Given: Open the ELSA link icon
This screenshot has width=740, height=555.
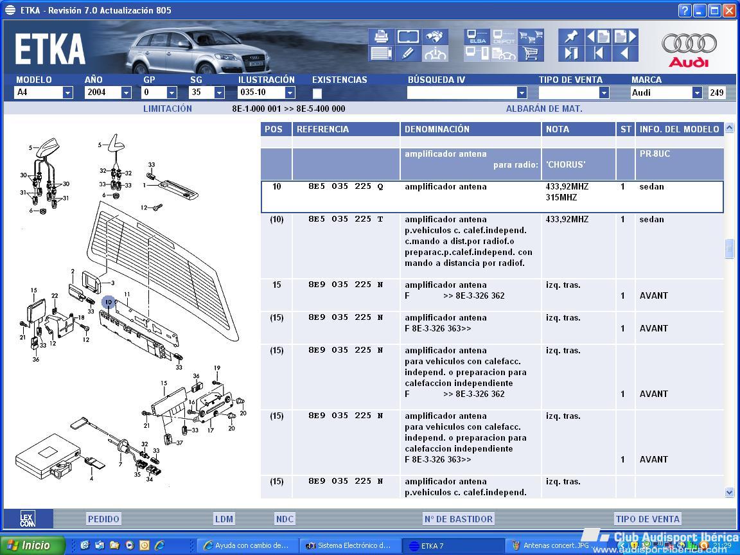Looking at the screenshot, I should (x=477, y=37).
